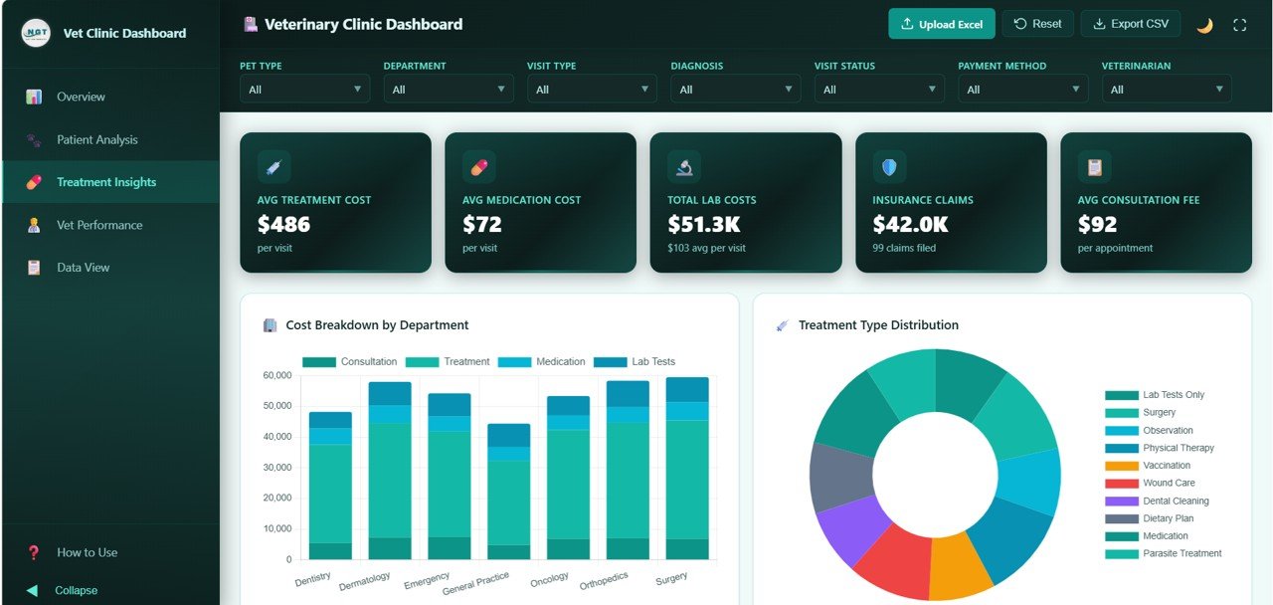
Task: Open the Vet Clinic Dashboard logo menu
Action: (x=36, y=33)
